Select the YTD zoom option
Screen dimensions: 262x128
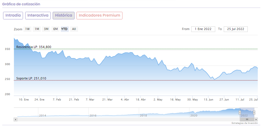point(64,29)
